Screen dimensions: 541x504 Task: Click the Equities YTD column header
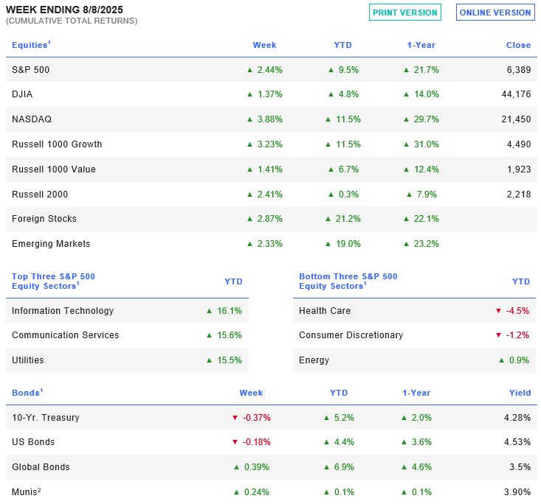tap(342, 45)
